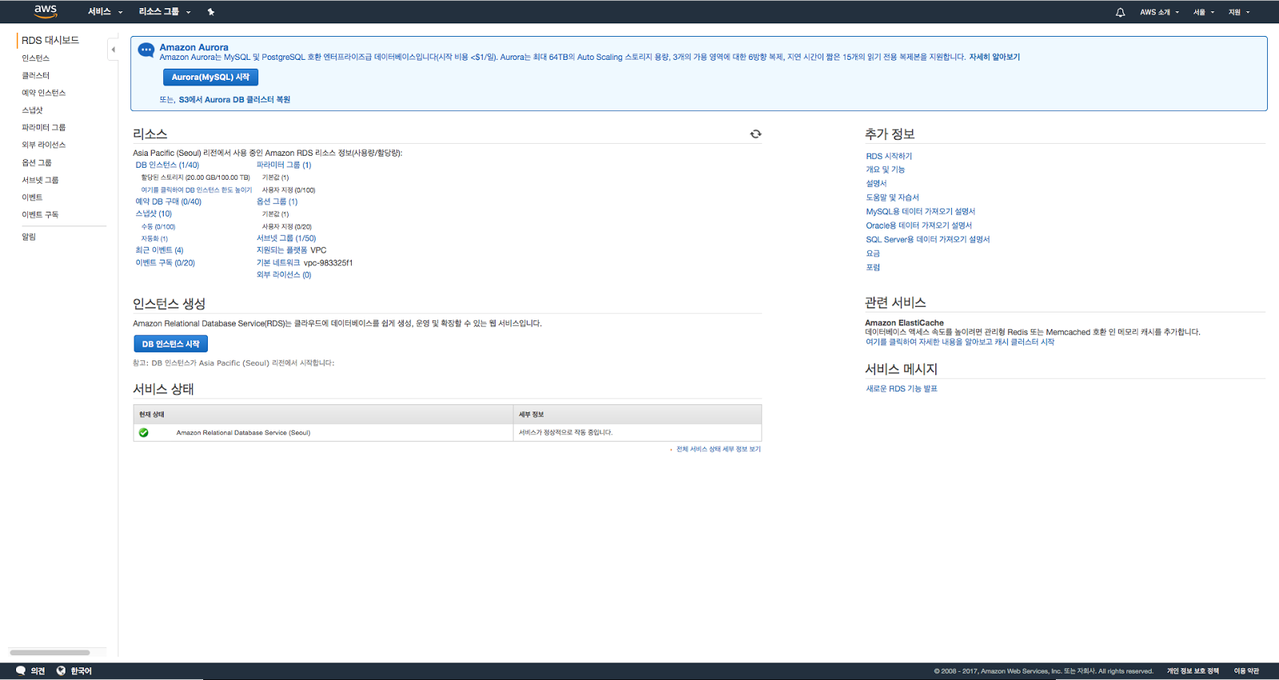Screen dimensions: 1279x680
Task: Open 자동화 (1) snapshots link
Action: point(154,239)
